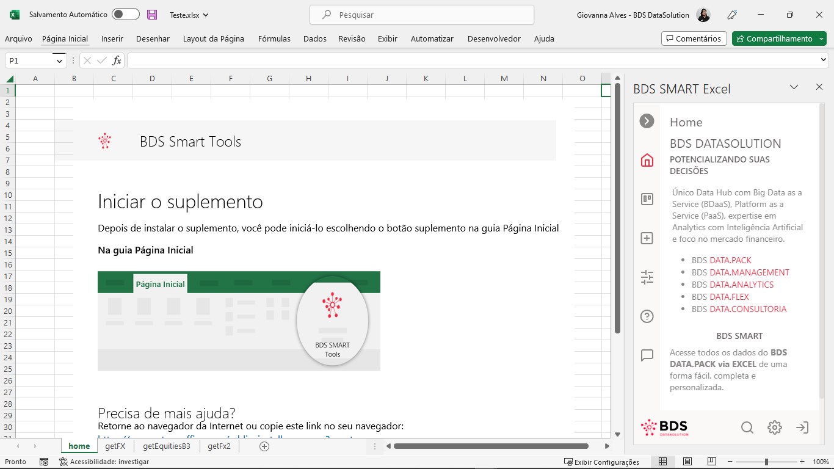This screenshot has height=469, width=834.
Task: Select column A header
Action: (x=35, y=78)
